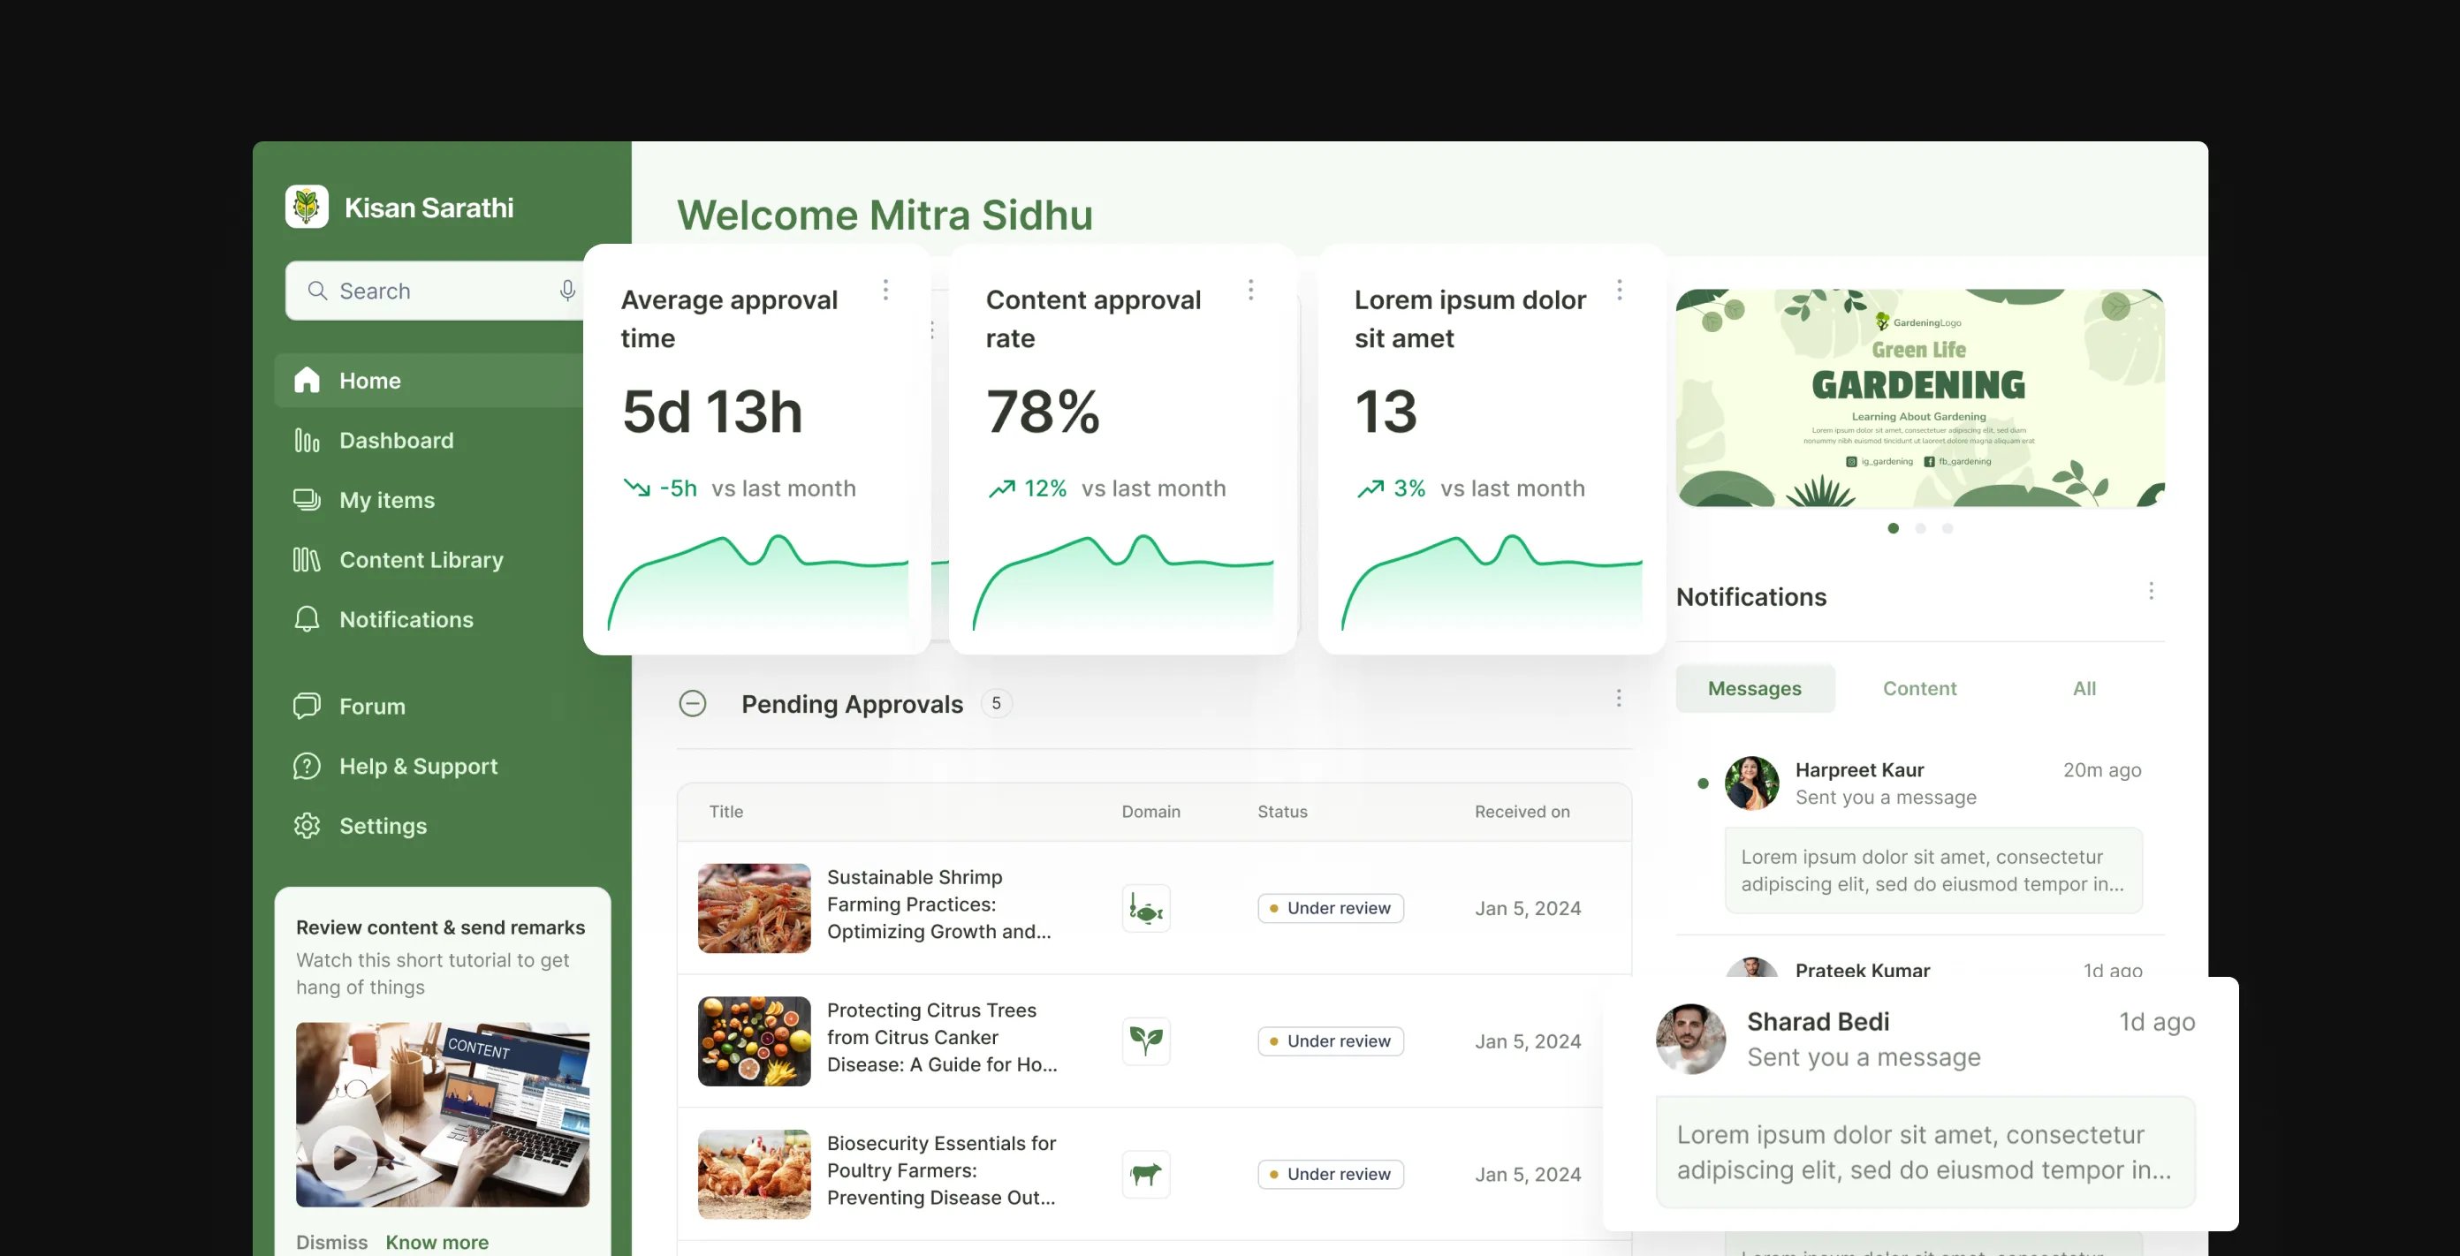Viewport: 2460px width, 1256px height.
Task: Click the Settings gear icon
Action: click(x=307, y=826)
